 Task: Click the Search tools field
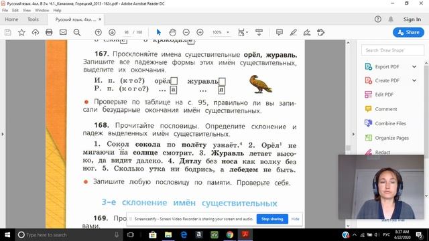(x=393, y=50)
